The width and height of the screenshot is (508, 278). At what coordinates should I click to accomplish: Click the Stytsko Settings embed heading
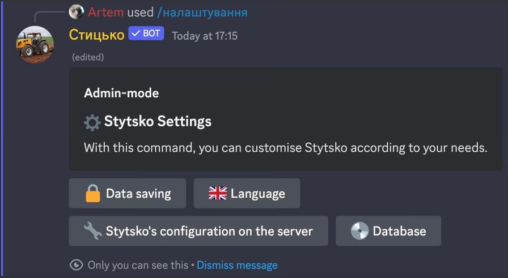(x=158, y=121)
